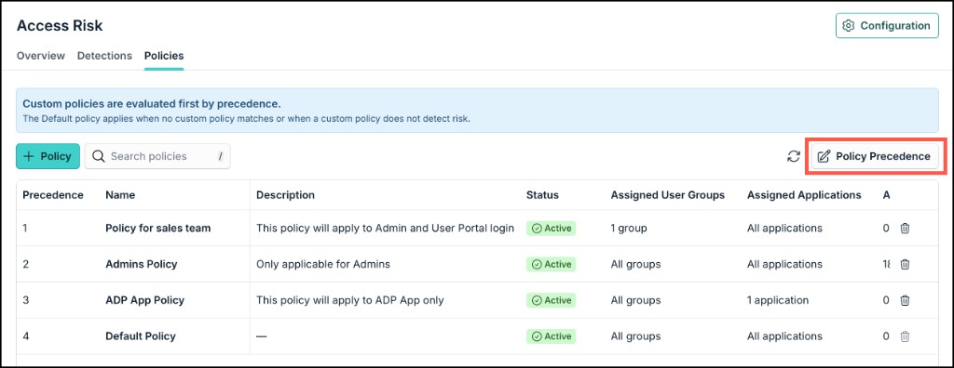Click Active status of Default Policy
954x368 pixels.
point(552,335)
